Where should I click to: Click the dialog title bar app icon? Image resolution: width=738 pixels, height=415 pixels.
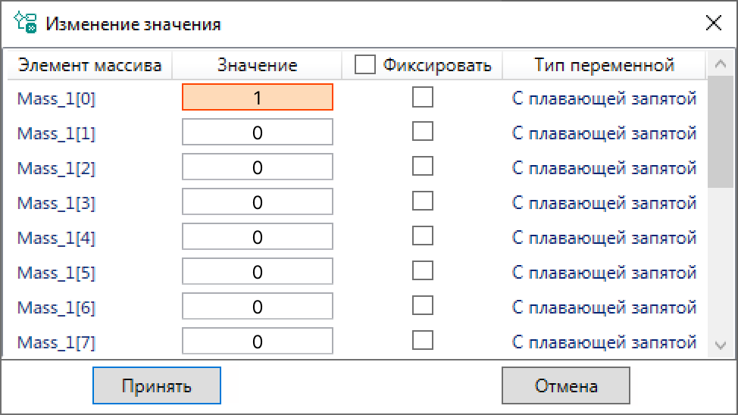point(27,23)
